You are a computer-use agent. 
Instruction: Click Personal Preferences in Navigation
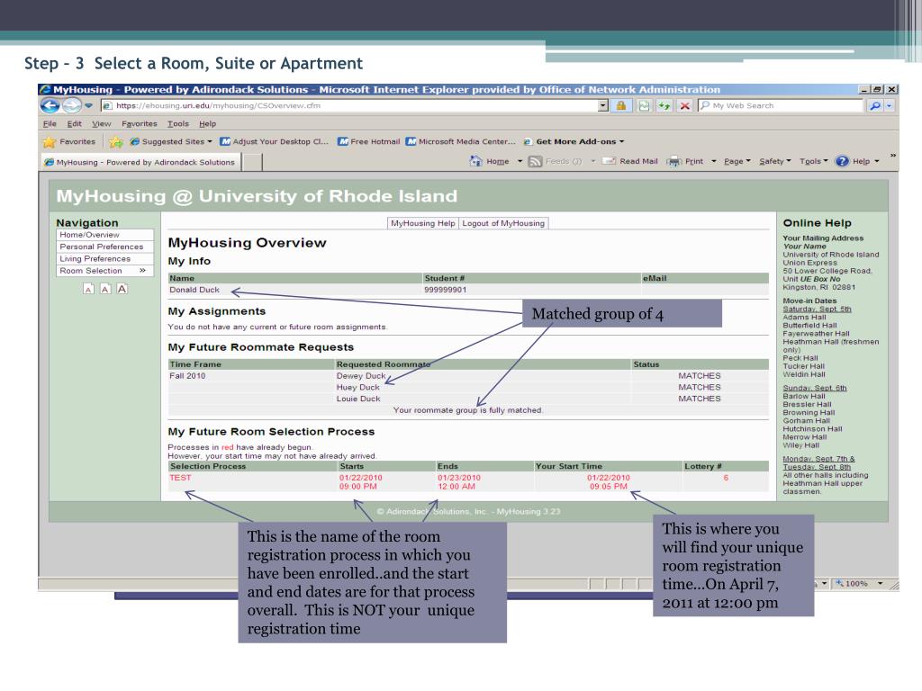coord(105,247)
